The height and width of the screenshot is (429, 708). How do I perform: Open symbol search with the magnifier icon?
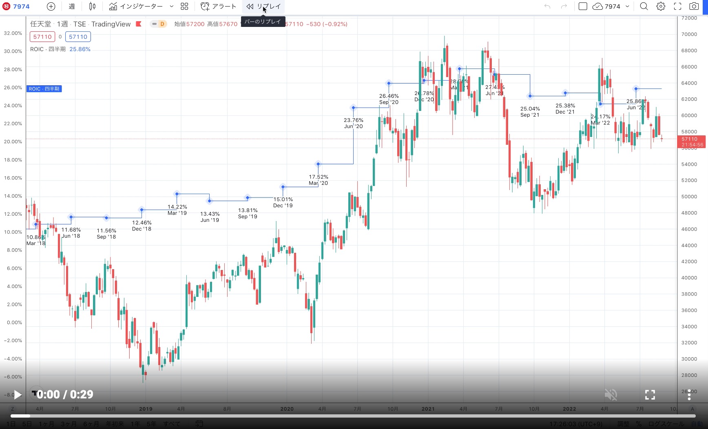click(x=644, y=7)
